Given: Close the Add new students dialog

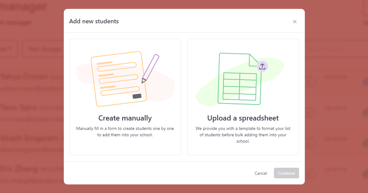Looking at the screenshot, I should point(295,21).
